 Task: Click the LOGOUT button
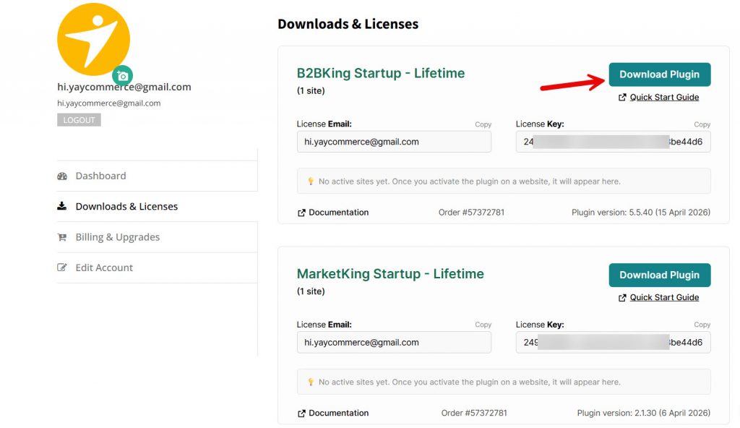pos(78,119)
